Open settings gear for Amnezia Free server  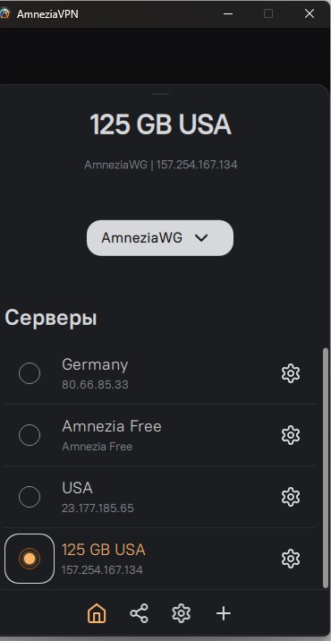[291, 435]
